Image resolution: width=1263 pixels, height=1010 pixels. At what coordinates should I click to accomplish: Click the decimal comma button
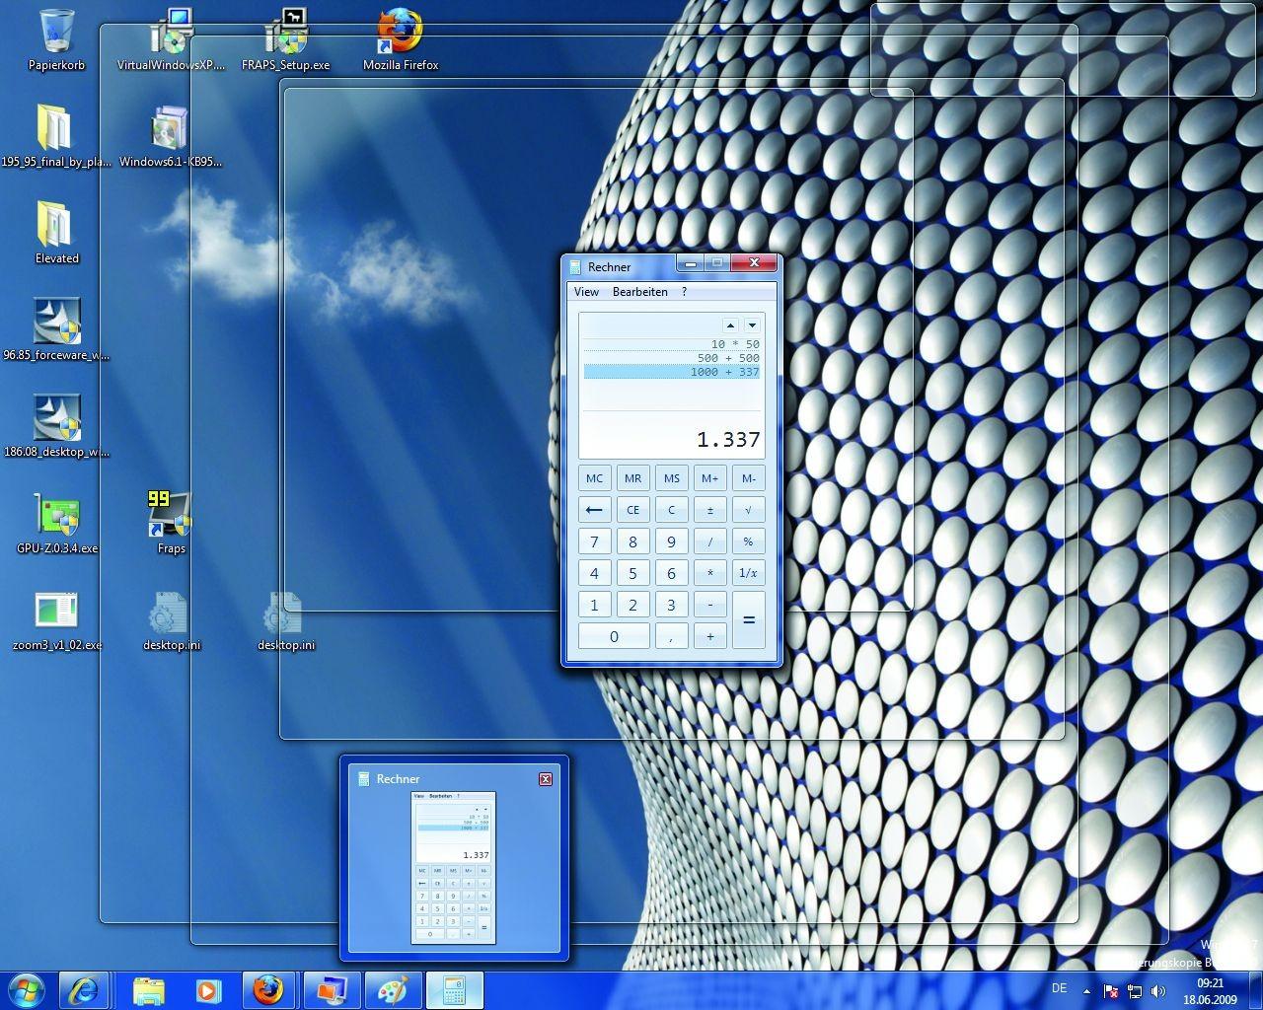(671, 636)
